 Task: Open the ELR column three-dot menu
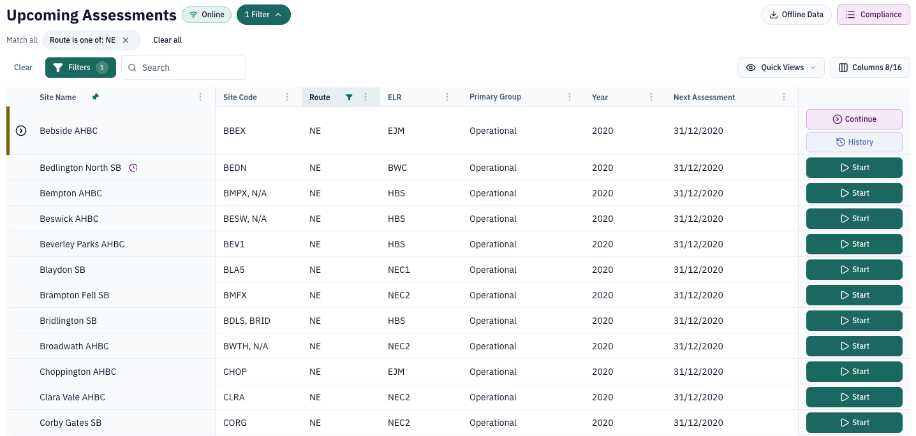[x=447, y=98]
